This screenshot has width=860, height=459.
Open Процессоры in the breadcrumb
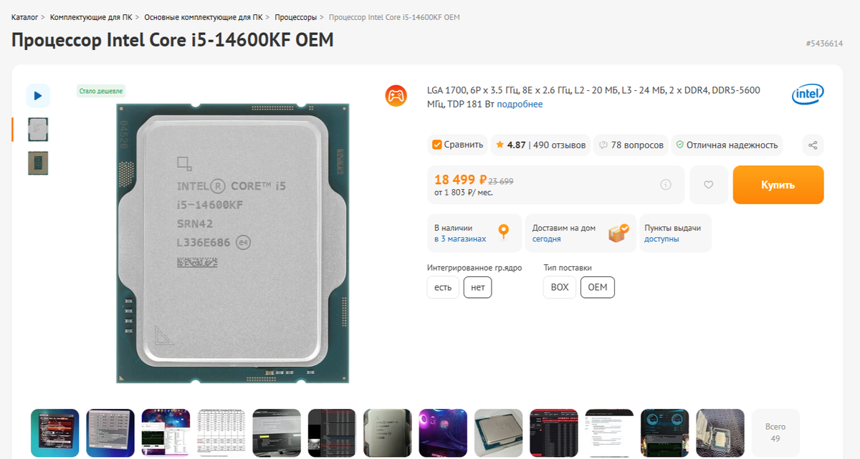pos(295,16)
